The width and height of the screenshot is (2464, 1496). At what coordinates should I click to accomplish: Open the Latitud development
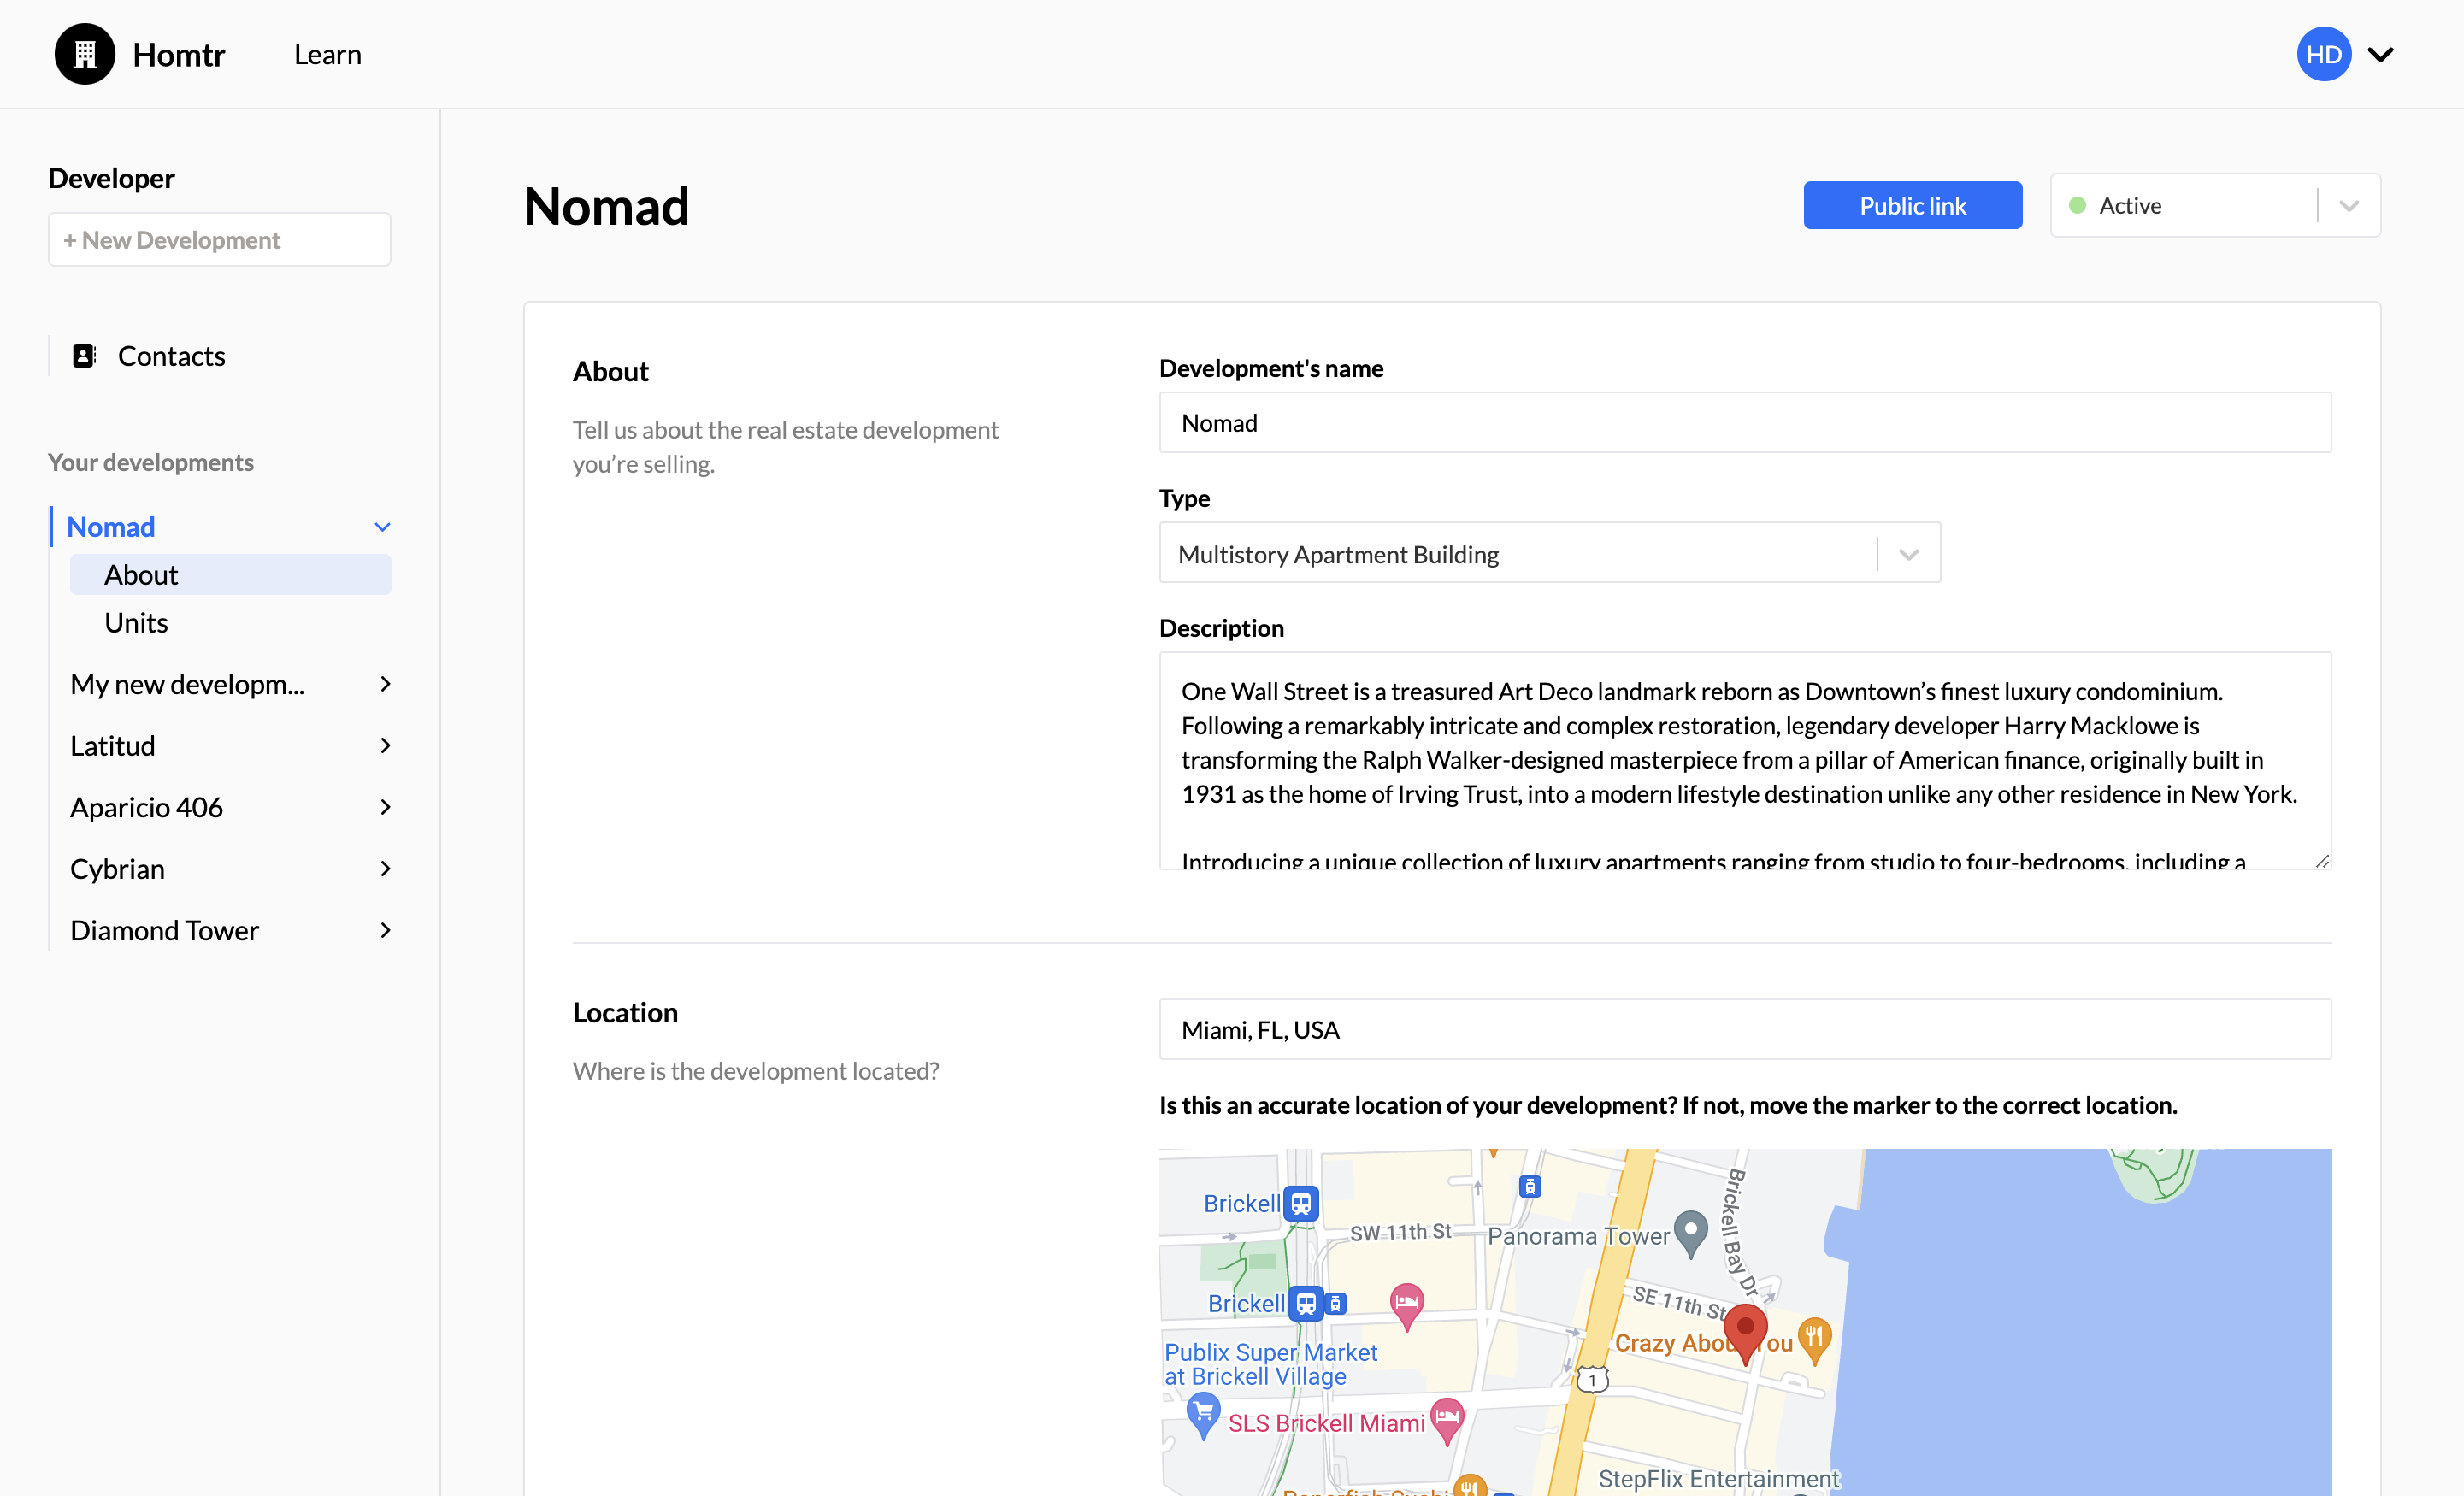click(x=112, y=745)
